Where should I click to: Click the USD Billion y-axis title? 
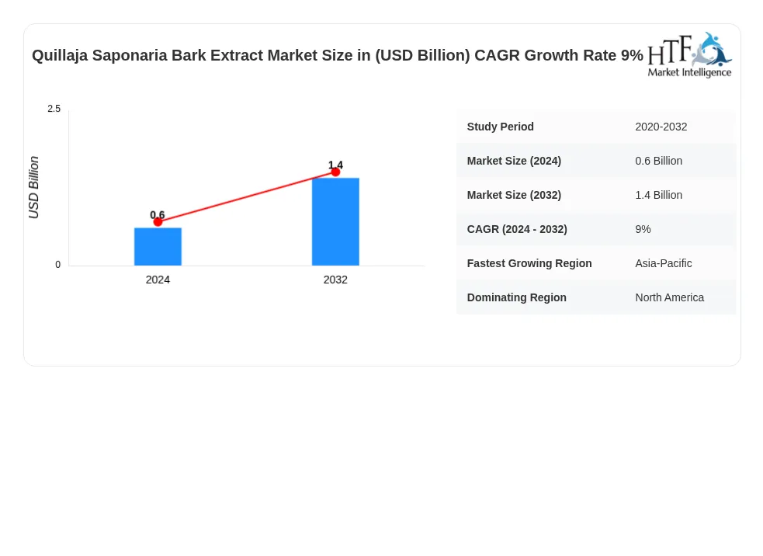click(33, 187)
